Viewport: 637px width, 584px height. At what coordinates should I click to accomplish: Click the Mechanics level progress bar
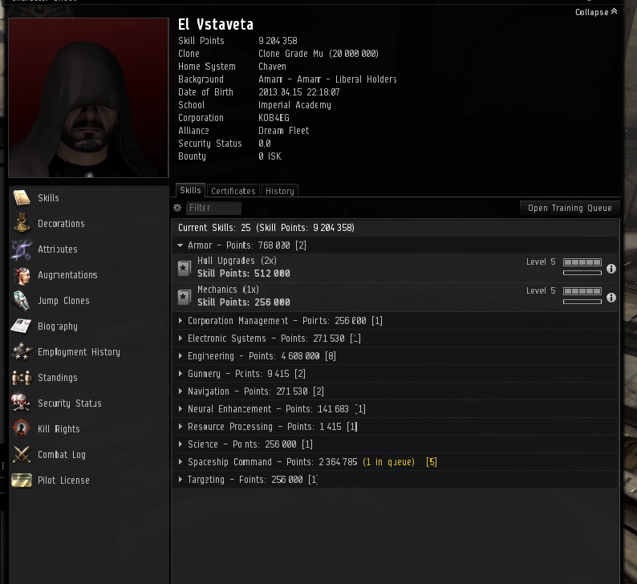(x=582, y=291)
